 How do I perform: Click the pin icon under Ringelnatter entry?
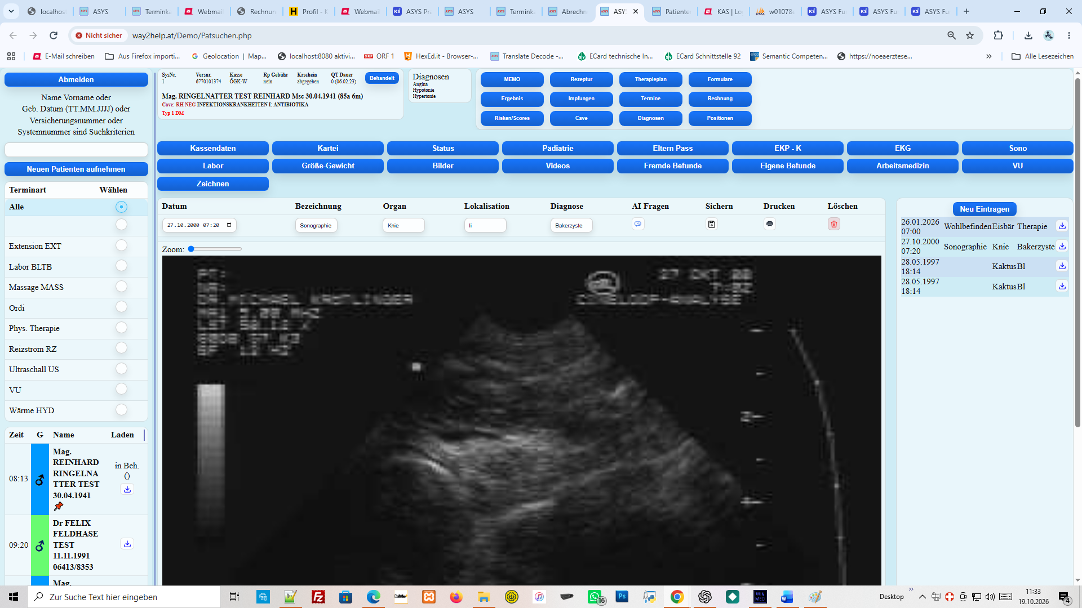point(59,506)
